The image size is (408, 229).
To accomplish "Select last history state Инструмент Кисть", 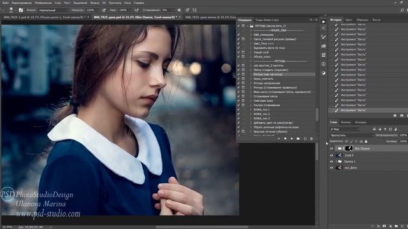I will click(353, 110).
